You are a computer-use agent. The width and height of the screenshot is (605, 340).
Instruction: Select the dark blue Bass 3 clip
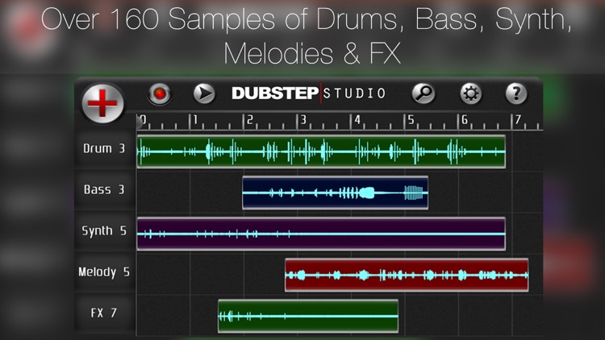pyautogui.click(x=336, y=193)
